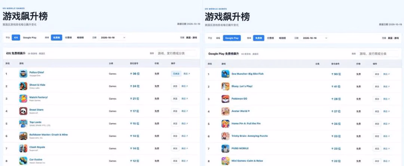Click 关注 button for Home Pin 4

tap(377, 124)
